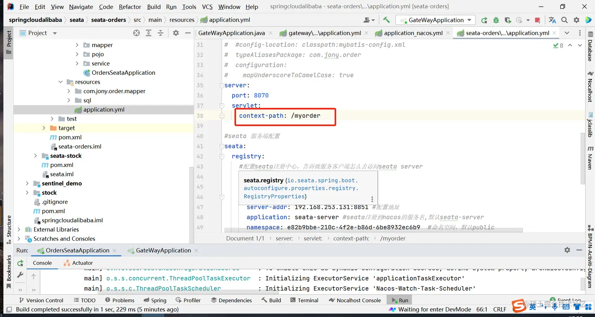Open the Nocalhost side panel

[590, 86]
